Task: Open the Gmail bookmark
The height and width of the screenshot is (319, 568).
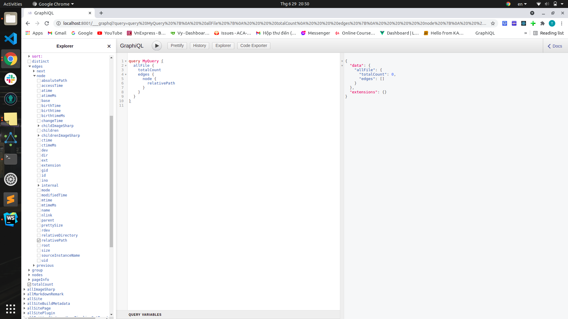Action: click(57, 33)
